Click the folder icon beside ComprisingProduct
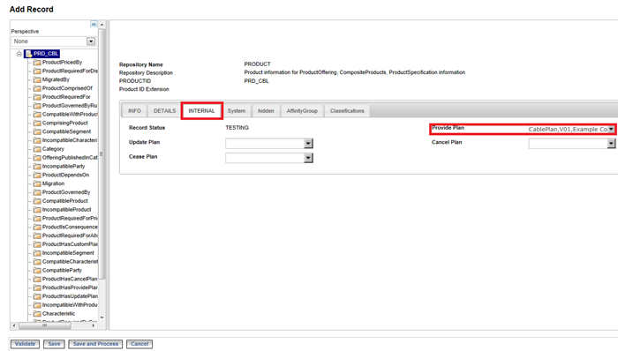Screen dimensions: 618x351 tap(37, 123)
